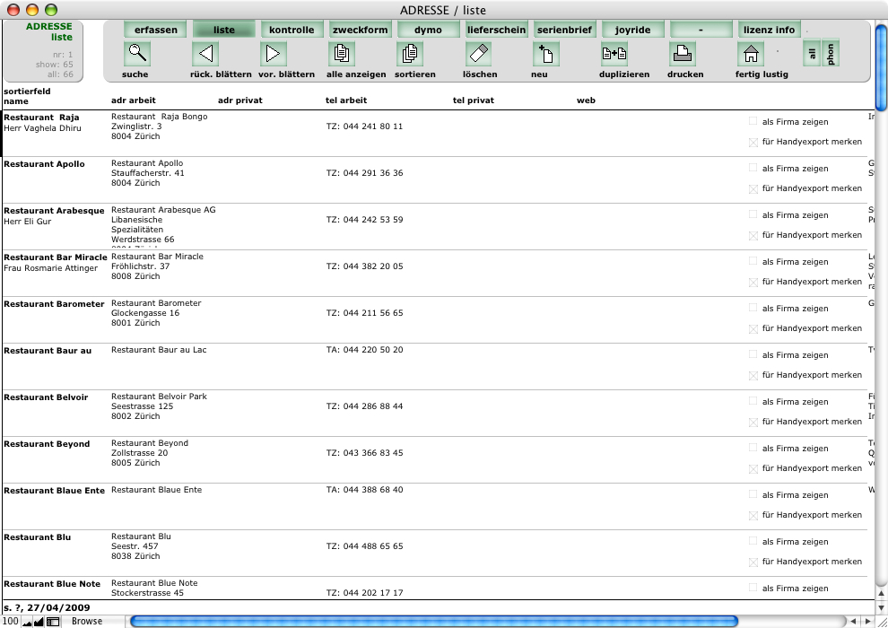Check 'als Firma zeigen' for Restaurant Raja
The image size is (888, 628).
[753, 121]
